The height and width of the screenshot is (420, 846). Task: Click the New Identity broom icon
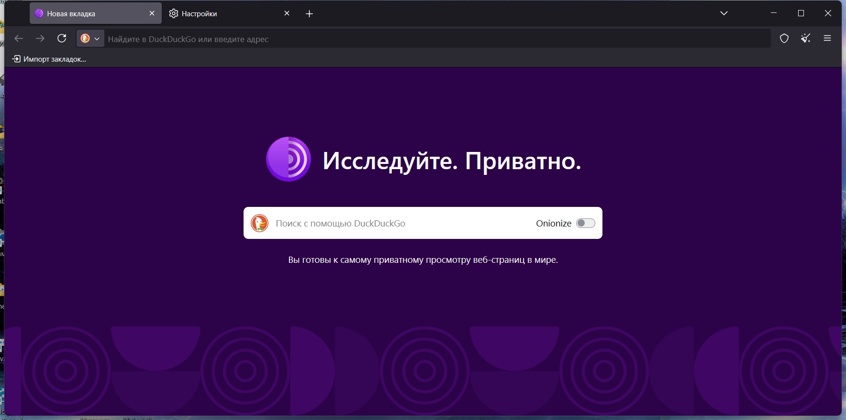click(806, 39)
